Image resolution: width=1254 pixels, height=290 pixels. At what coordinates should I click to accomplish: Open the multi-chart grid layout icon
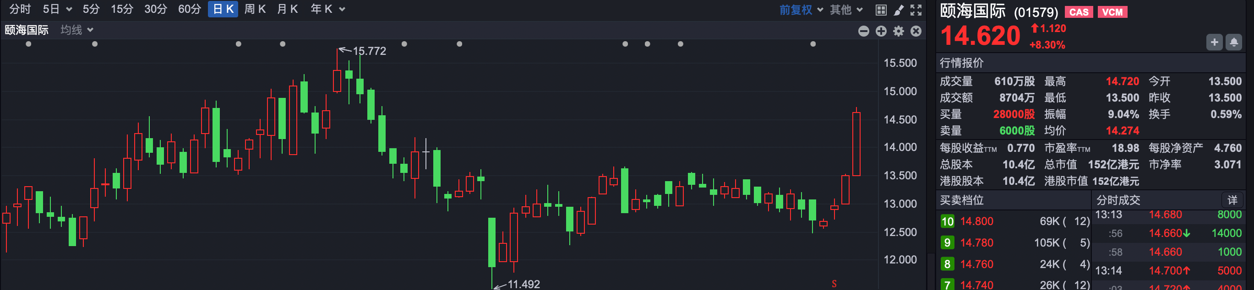coord(881,10)
